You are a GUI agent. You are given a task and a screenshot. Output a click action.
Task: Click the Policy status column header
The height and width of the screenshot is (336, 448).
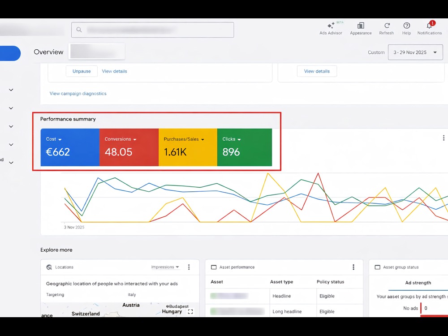click(330, 282)
